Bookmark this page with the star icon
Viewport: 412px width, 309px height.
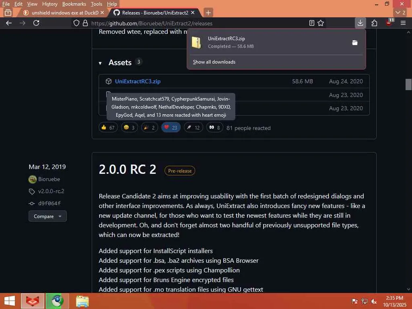[321, 23]
